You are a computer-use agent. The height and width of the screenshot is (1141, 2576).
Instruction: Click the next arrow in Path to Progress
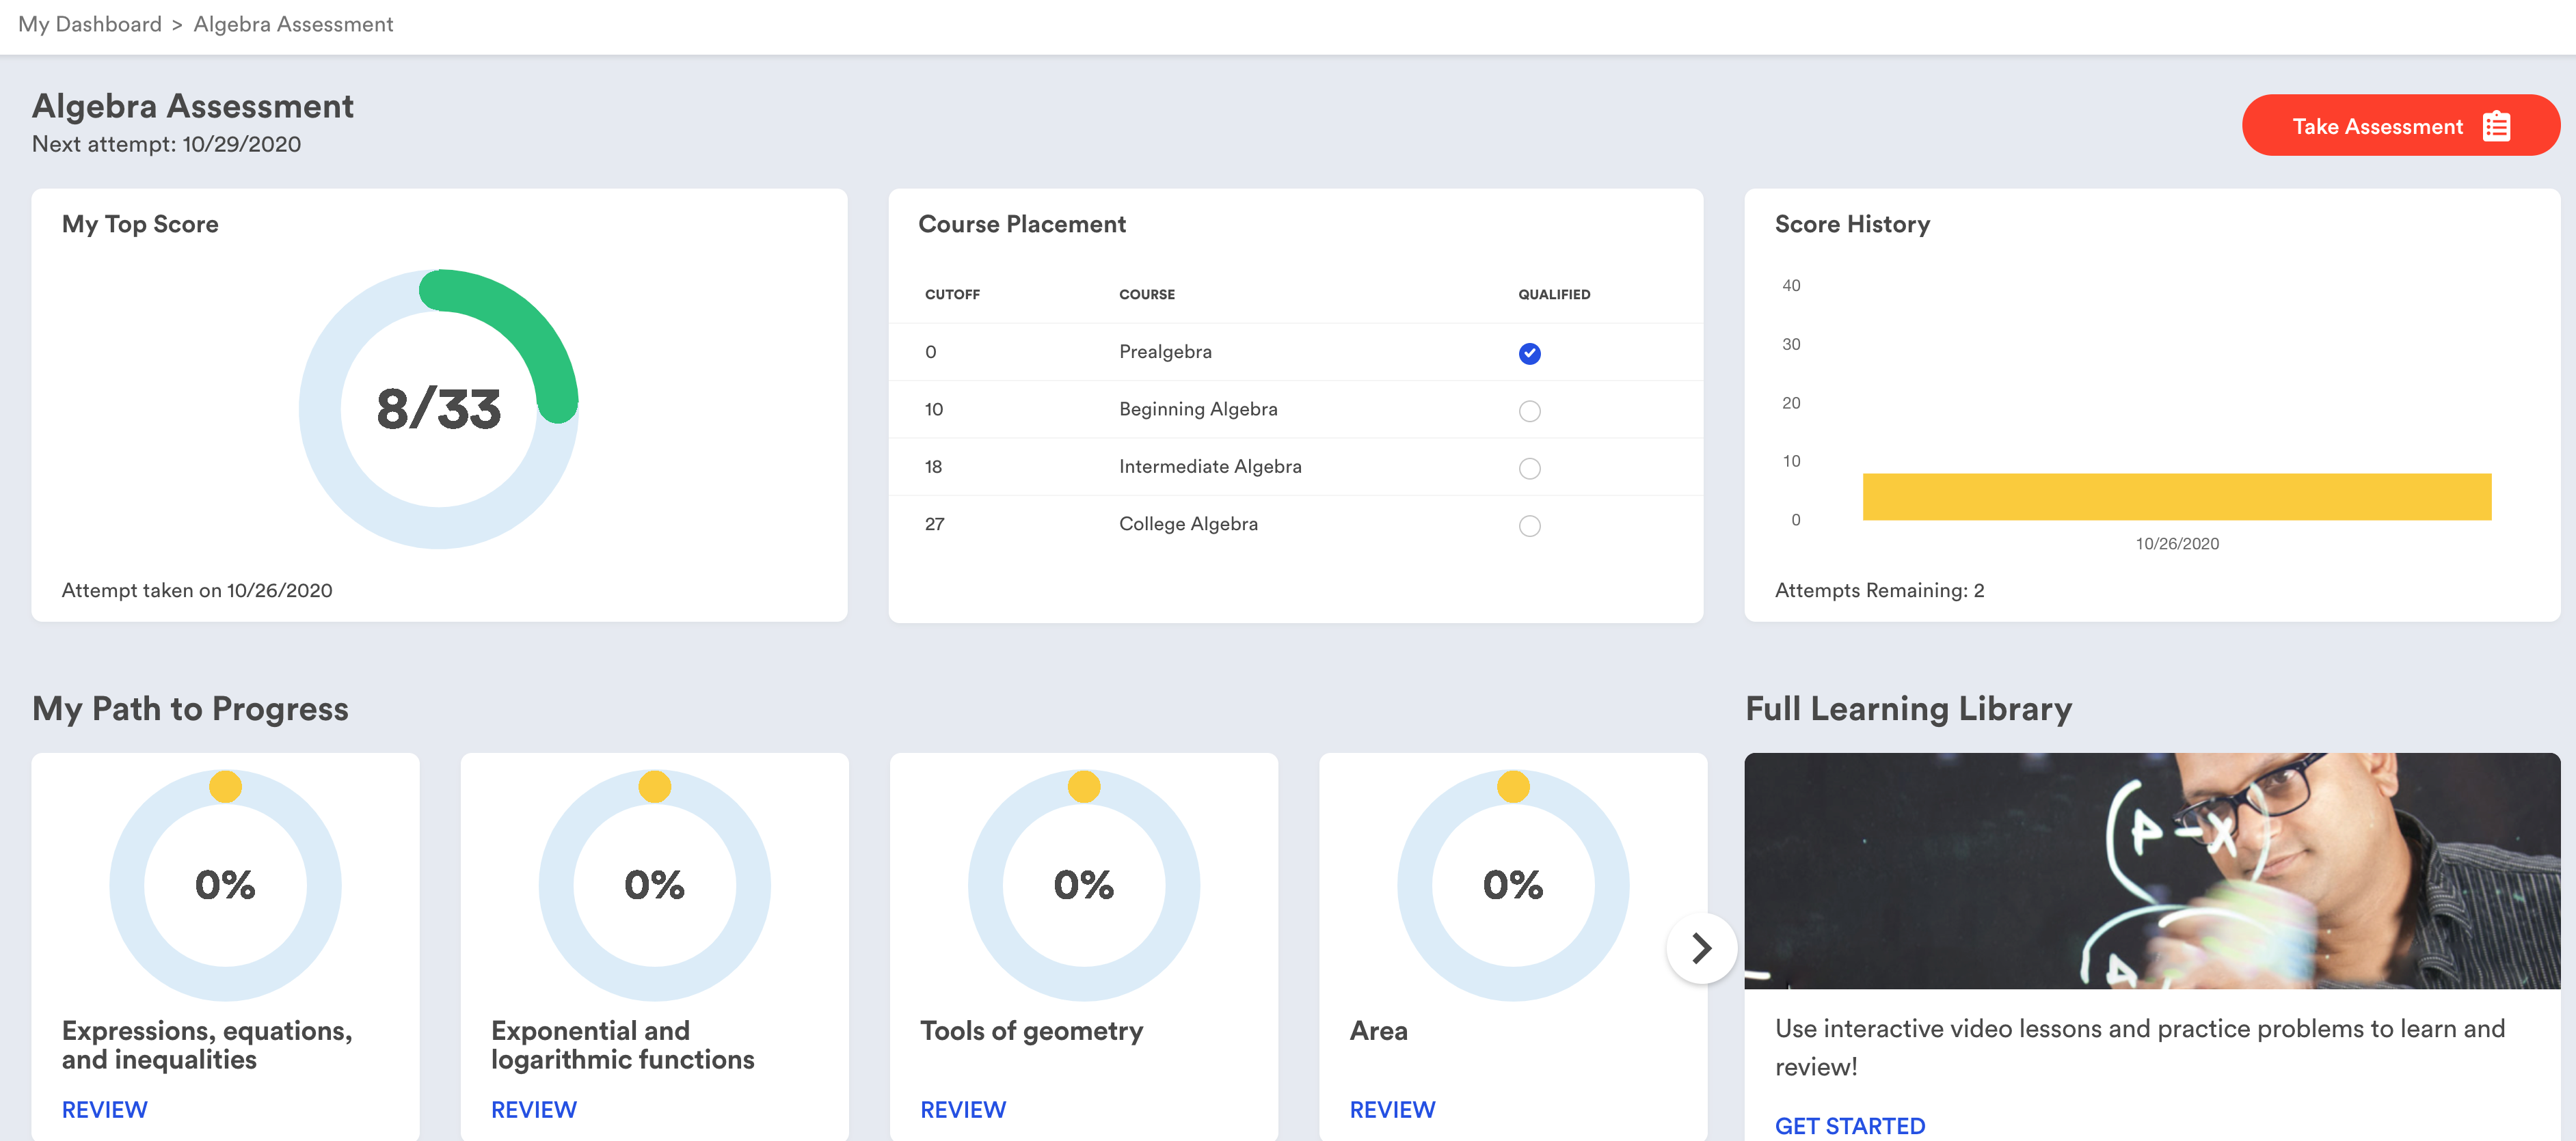[x=1701, y=947]
